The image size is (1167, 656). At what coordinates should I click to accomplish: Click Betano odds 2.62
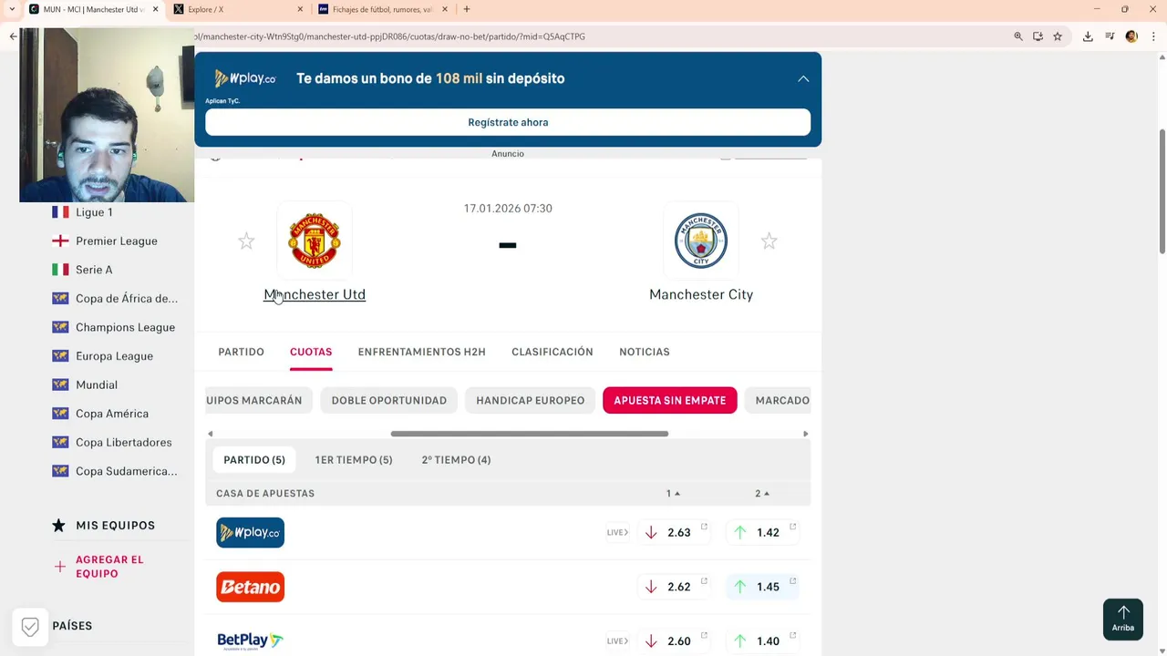(x=674, y=587)
